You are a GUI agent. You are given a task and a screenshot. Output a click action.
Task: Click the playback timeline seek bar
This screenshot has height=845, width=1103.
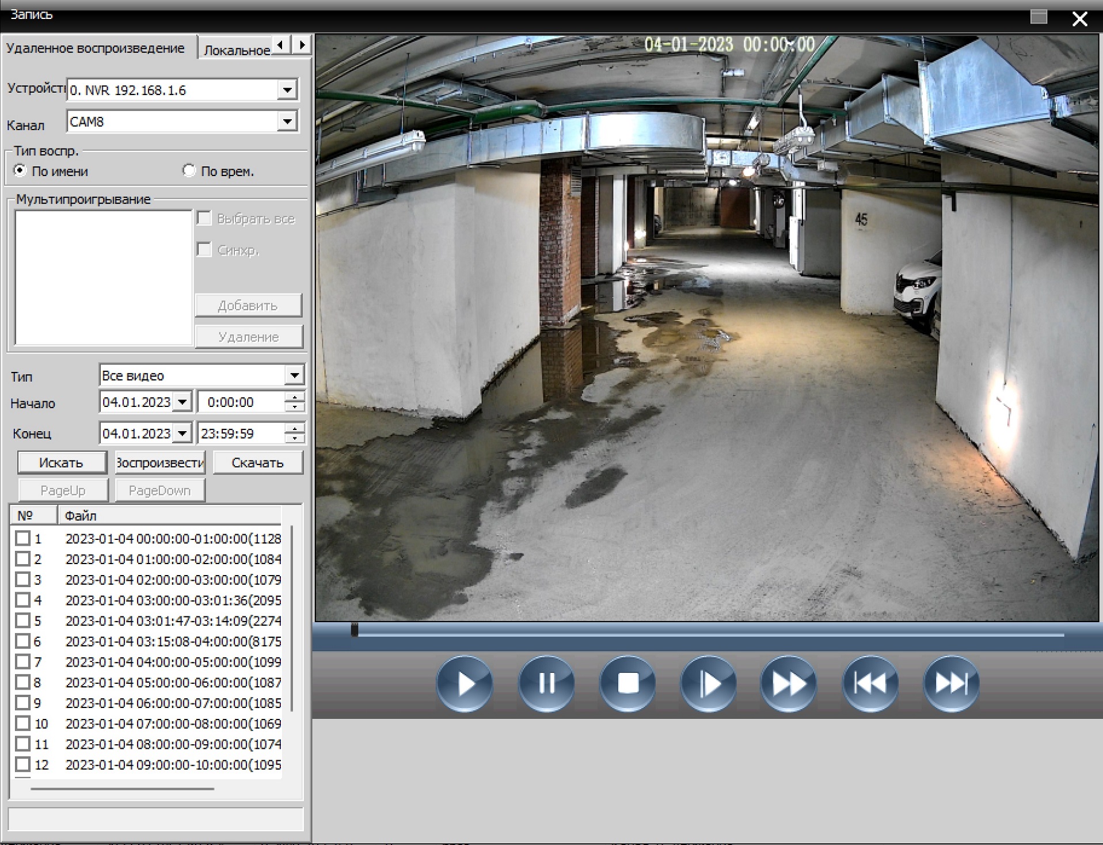tap(708, 633)
